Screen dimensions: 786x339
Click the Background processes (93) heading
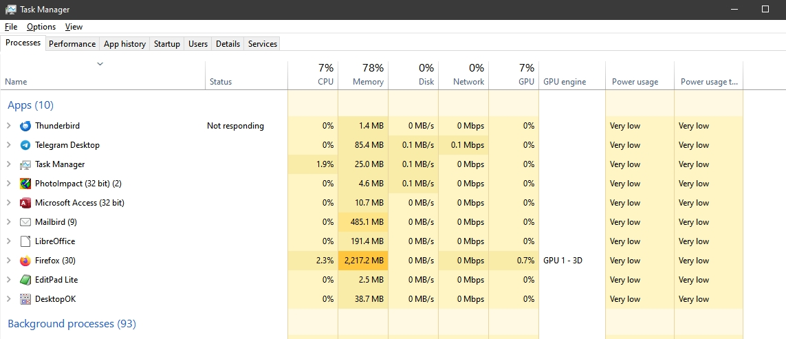72,324
